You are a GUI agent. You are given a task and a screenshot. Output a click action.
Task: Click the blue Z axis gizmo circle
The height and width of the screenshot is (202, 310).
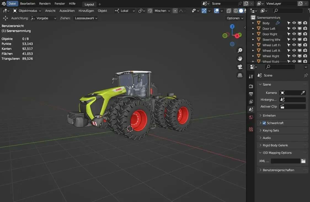pos(232,26)
